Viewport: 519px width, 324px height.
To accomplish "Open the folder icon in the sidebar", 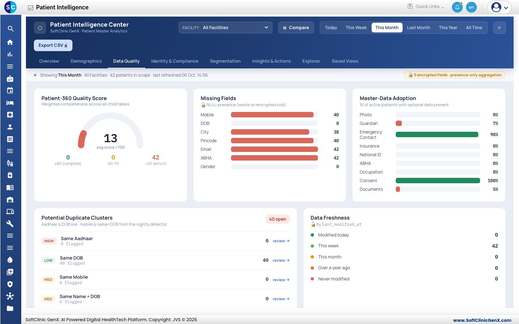I will coord(10,308).
